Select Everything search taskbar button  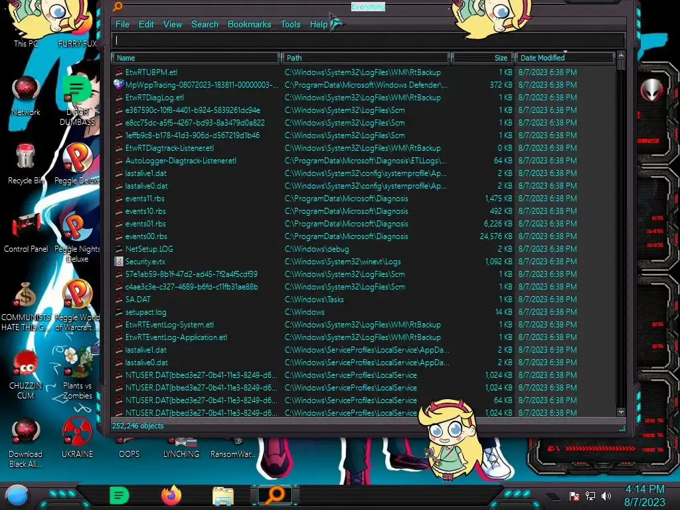click(x=275, y=495)
